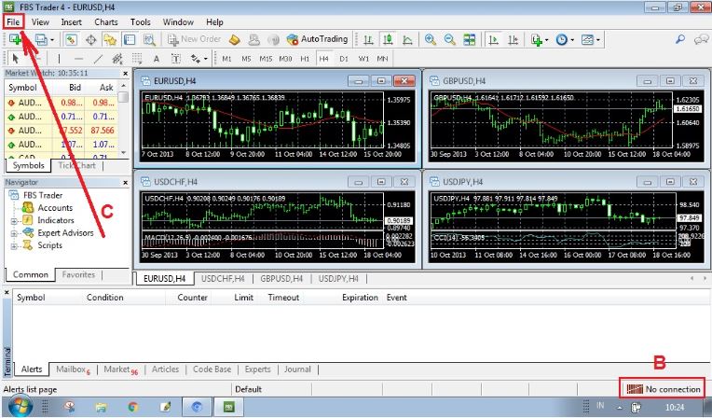This screenshot has height=418, width=712.
Task: Open the MQL5 community chat icon
Action: 701,39
